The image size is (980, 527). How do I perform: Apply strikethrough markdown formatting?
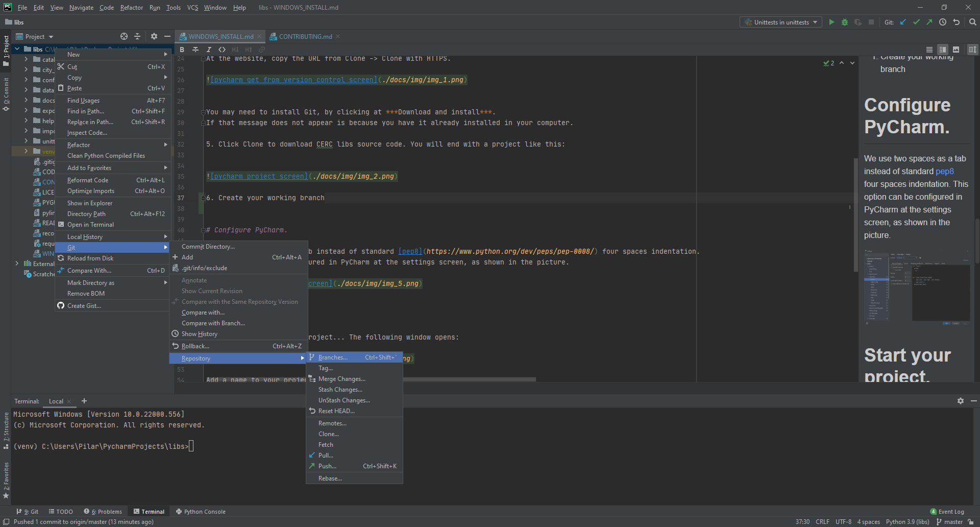195,50
